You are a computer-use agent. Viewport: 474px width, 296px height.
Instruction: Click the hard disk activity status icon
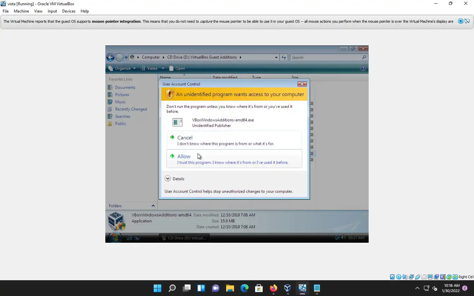(392, 277)
